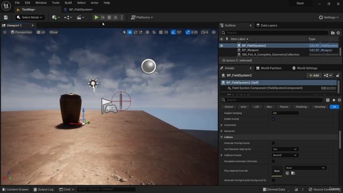Click the Add component button

(314, 75)
